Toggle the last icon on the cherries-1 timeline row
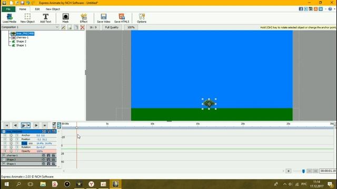Image resolution: width=337 pixels, height=189 pixels. tap(54, 155)
